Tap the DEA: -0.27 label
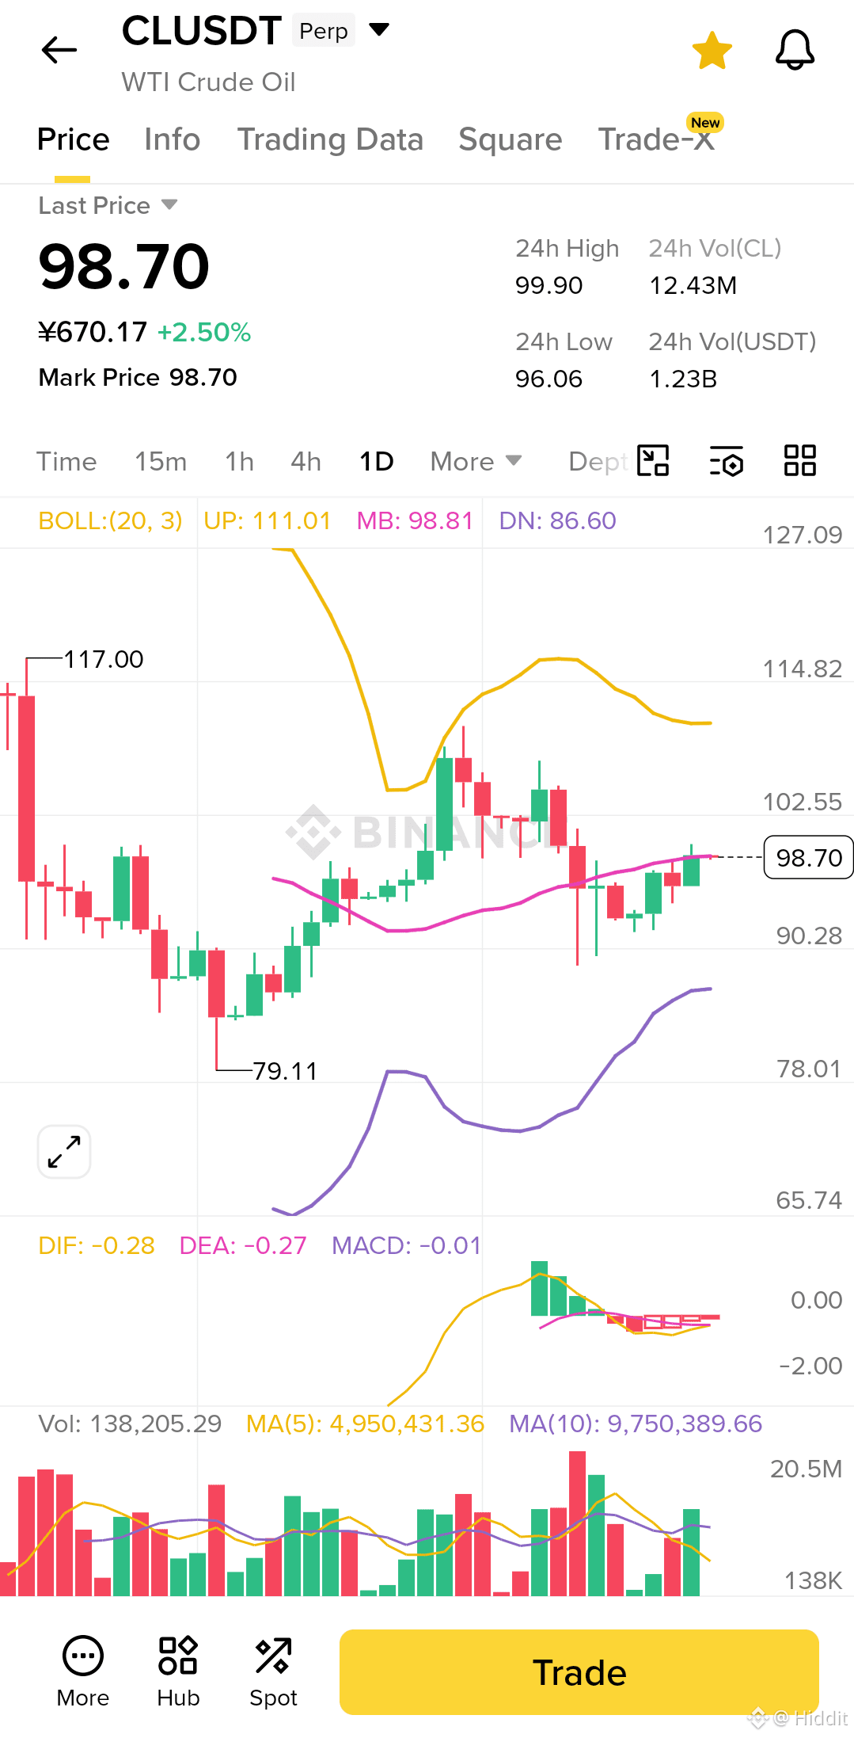 tap(243, 1245)
